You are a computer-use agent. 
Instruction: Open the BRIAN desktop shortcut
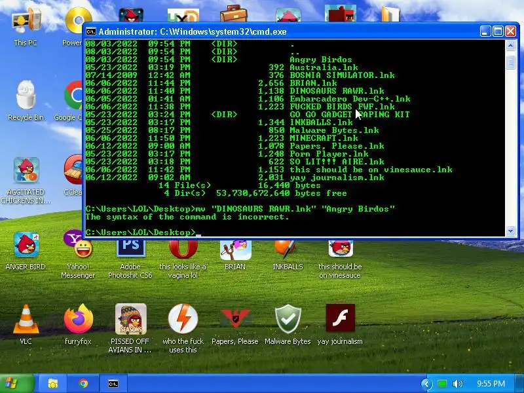(235, 255)
